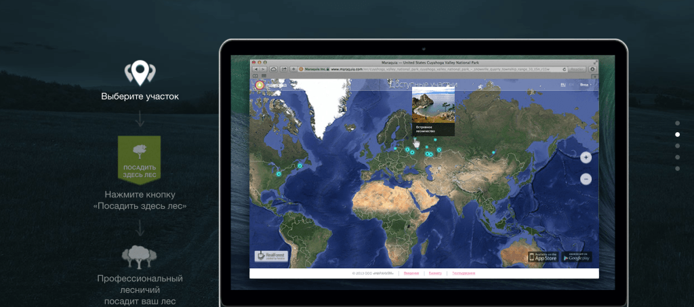
Task: Click the trees icon for professional forester step
Action: coord(139,256)
